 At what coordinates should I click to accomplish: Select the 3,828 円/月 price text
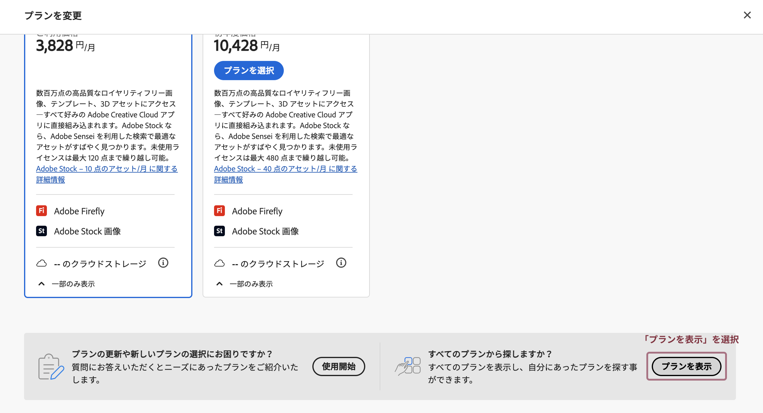point(66,46)
